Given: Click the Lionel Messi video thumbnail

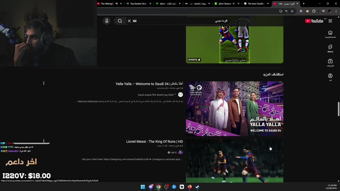Looking at the screenshot, I should pos(235,161).
